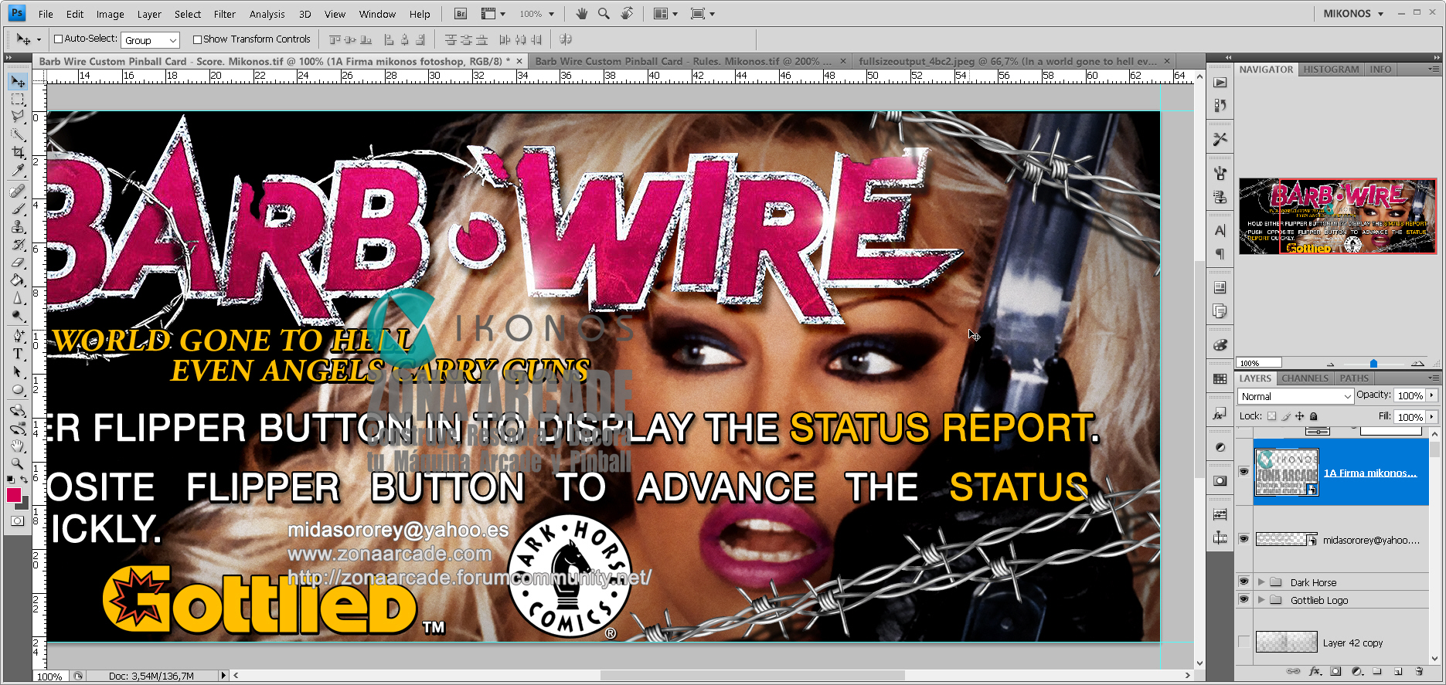The image size is (1446, 685).
Task: Select the Rectangular Marquee tool
Action: coord(17,100)
